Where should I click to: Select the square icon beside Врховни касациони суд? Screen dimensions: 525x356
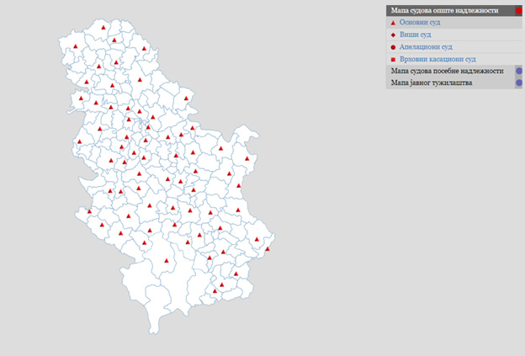point(393,60)
